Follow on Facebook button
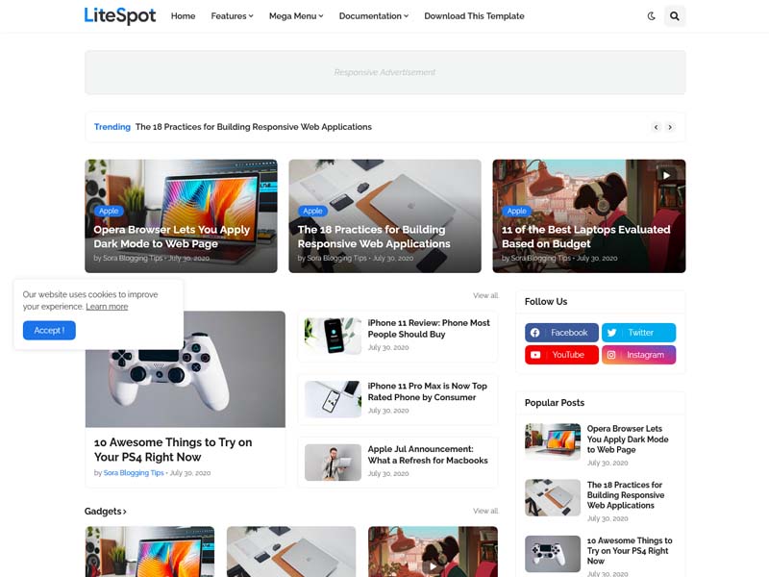Image resolution: width=769 pixels, height=577 pixels. (561, 333)
